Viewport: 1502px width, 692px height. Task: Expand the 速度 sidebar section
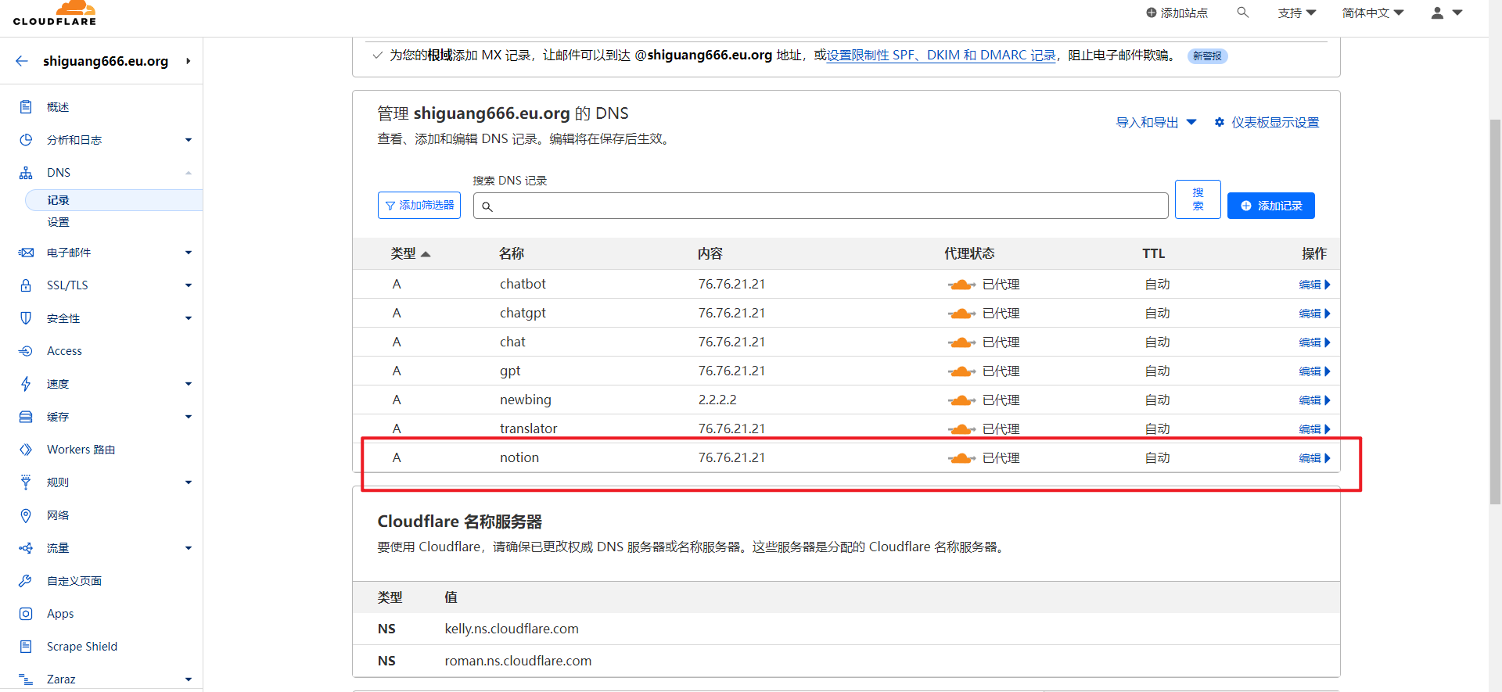coord(189,384)
